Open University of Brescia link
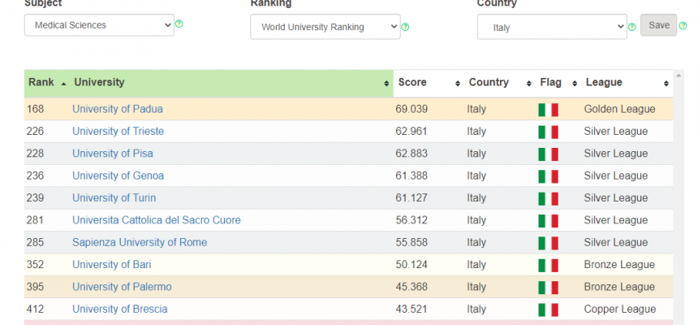Screen dimensions: 698x325 120,310
